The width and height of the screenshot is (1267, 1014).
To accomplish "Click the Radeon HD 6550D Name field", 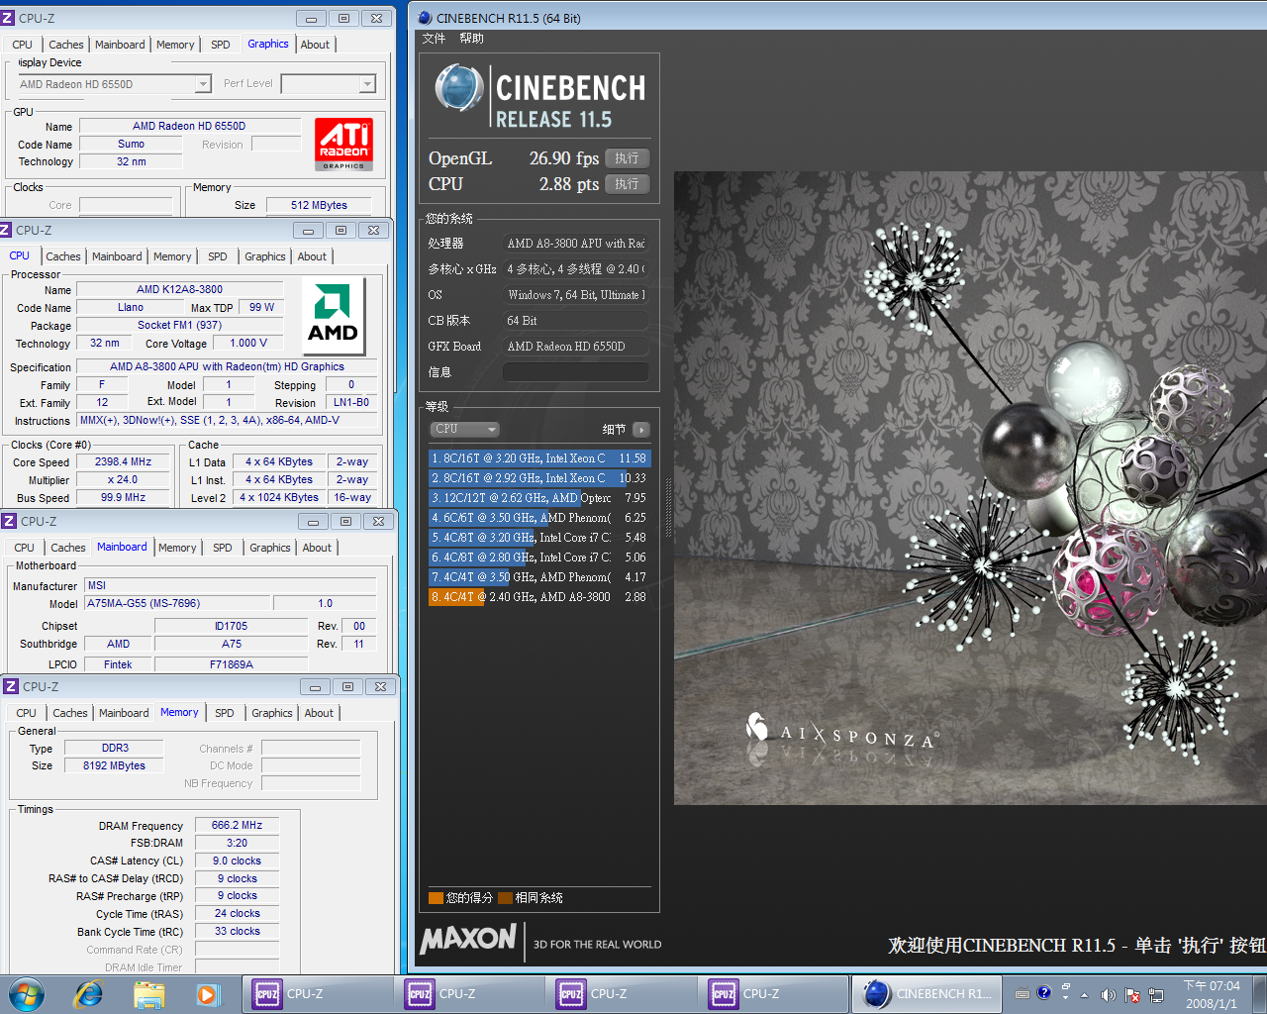I will pyautogui.click(x=189, y=126).
